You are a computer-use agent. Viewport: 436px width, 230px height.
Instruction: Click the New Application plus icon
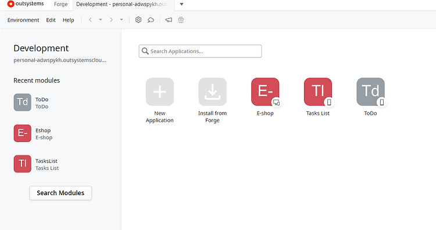tap(160, 91)
